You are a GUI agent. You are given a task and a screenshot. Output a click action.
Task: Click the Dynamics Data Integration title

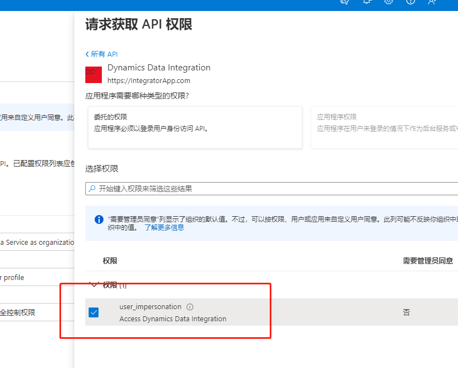pos(159,68)
